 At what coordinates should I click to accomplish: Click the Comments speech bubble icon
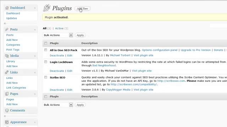coord(7,110)
